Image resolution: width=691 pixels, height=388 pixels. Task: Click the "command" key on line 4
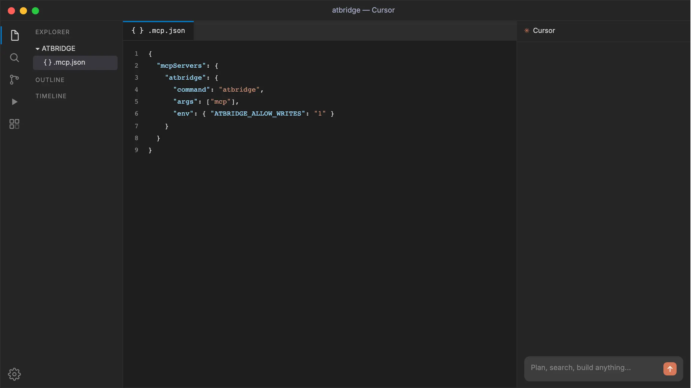coord(191,90)
